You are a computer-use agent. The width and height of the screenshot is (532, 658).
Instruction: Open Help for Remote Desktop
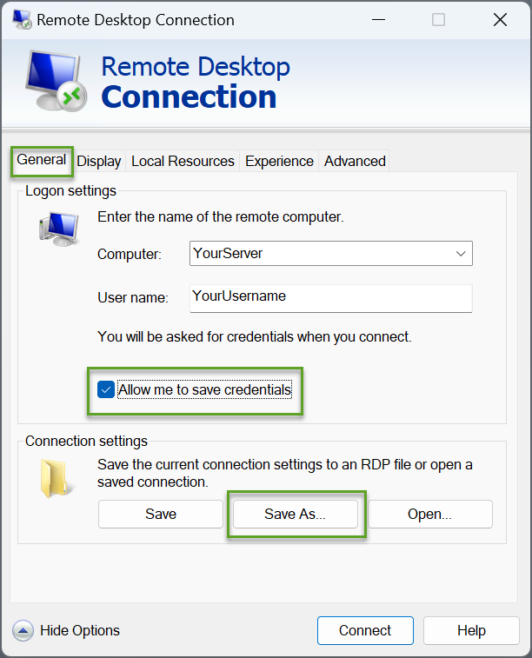pyautogui.click(x=471, y=630)
